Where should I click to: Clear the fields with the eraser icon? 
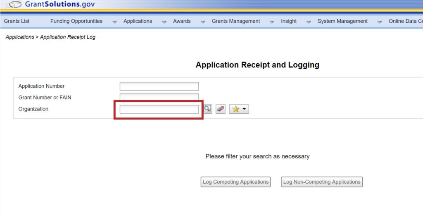tap(221, 109)
